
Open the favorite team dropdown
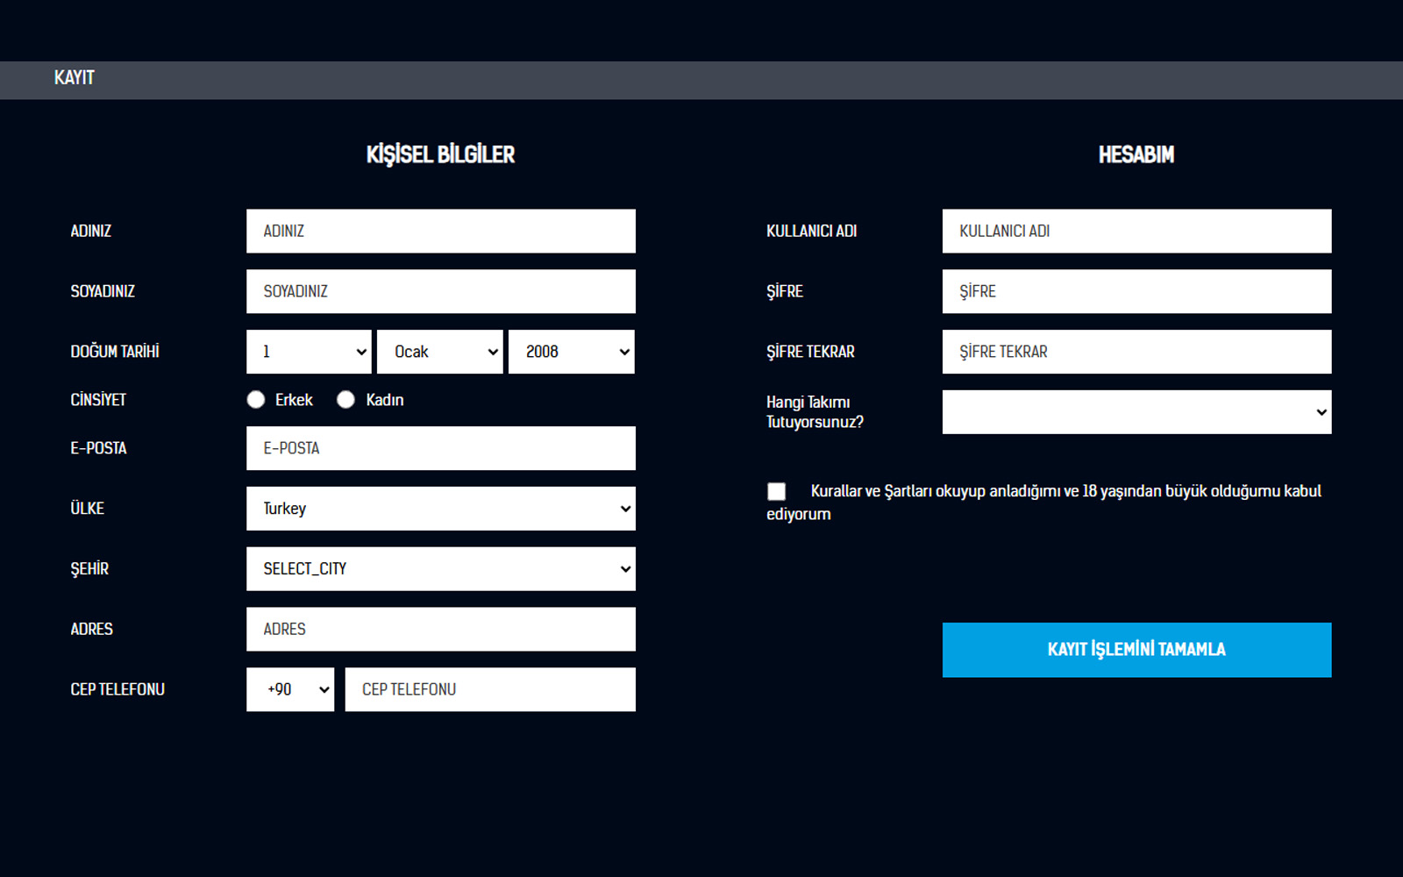pyautogui.click(x=1136, y=412)
